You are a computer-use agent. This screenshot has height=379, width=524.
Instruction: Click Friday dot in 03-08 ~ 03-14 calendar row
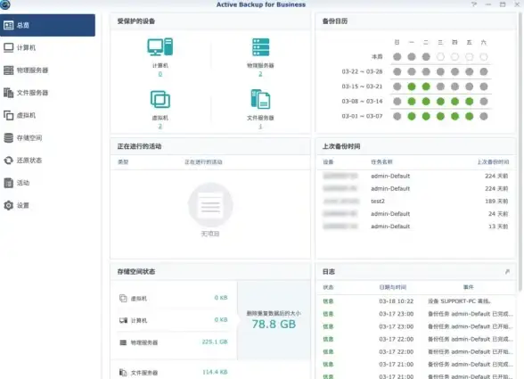pyautogui.click(x=469, y=102)
